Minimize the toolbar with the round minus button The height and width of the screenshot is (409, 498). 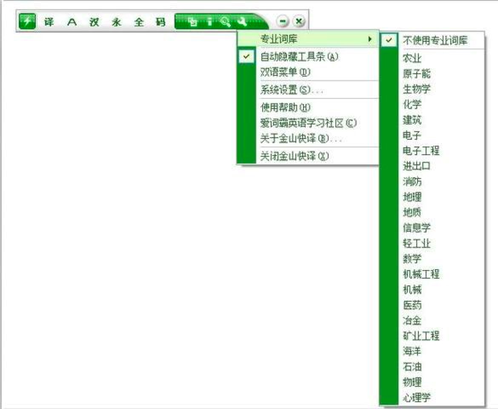coord(283,21)
